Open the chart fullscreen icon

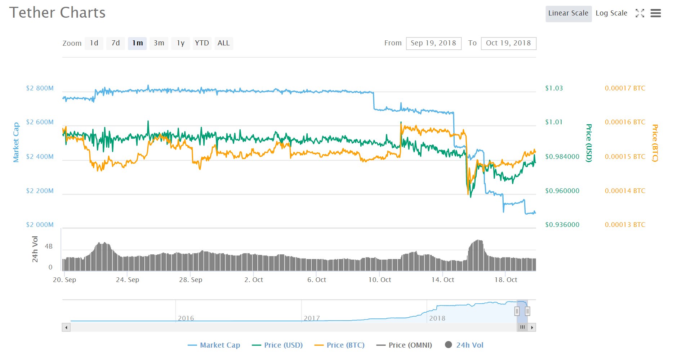click(640, 13)
